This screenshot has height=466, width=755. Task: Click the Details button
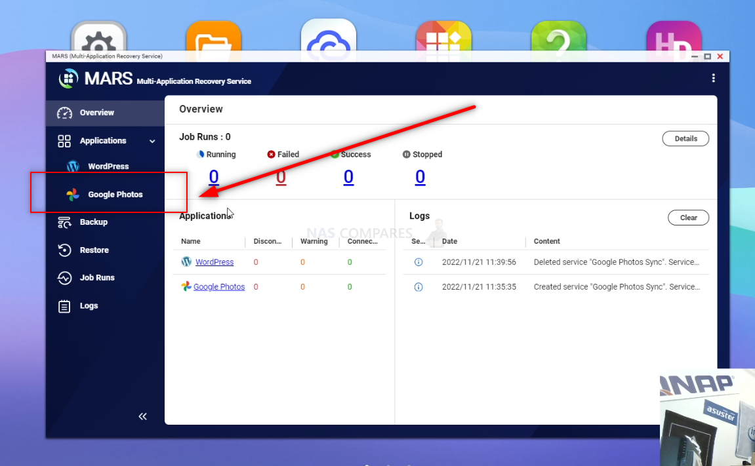[685, 138]
